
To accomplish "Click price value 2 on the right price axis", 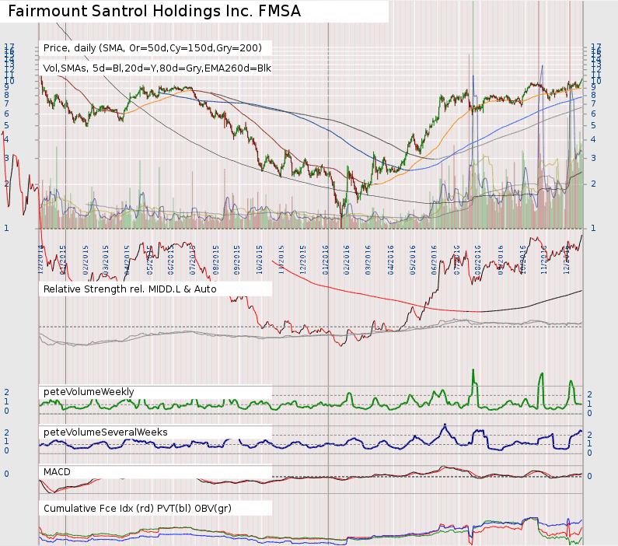I will (594, 184).
